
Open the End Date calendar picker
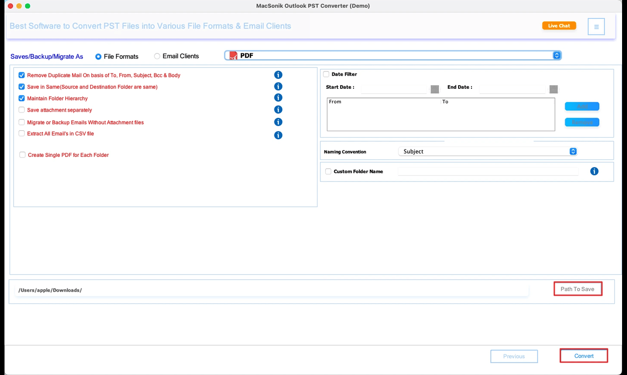(553, 89)
